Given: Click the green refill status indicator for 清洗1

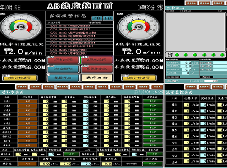Looking at the screenshot, I should (153, 101).
